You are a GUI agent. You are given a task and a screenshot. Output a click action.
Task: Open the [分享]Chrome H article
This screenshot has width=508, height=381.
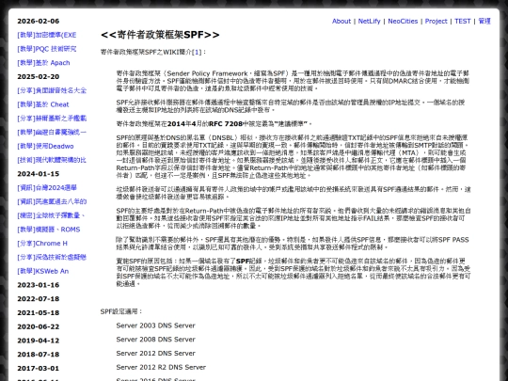click(x=42, y=244)
